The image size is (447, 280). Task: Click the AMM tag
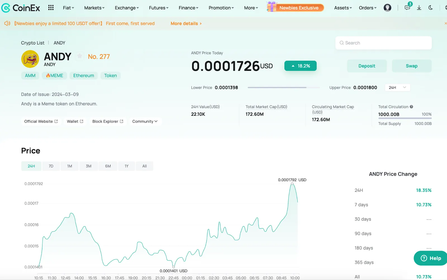tap(30, 75)
